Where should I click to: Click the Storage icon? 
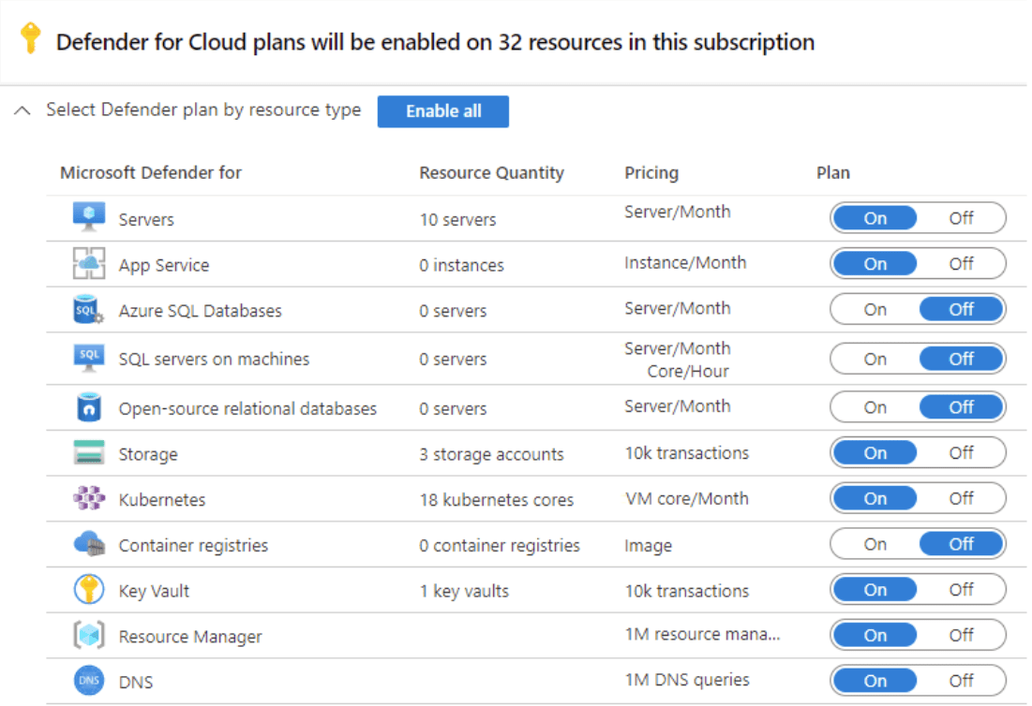point(89,453)
